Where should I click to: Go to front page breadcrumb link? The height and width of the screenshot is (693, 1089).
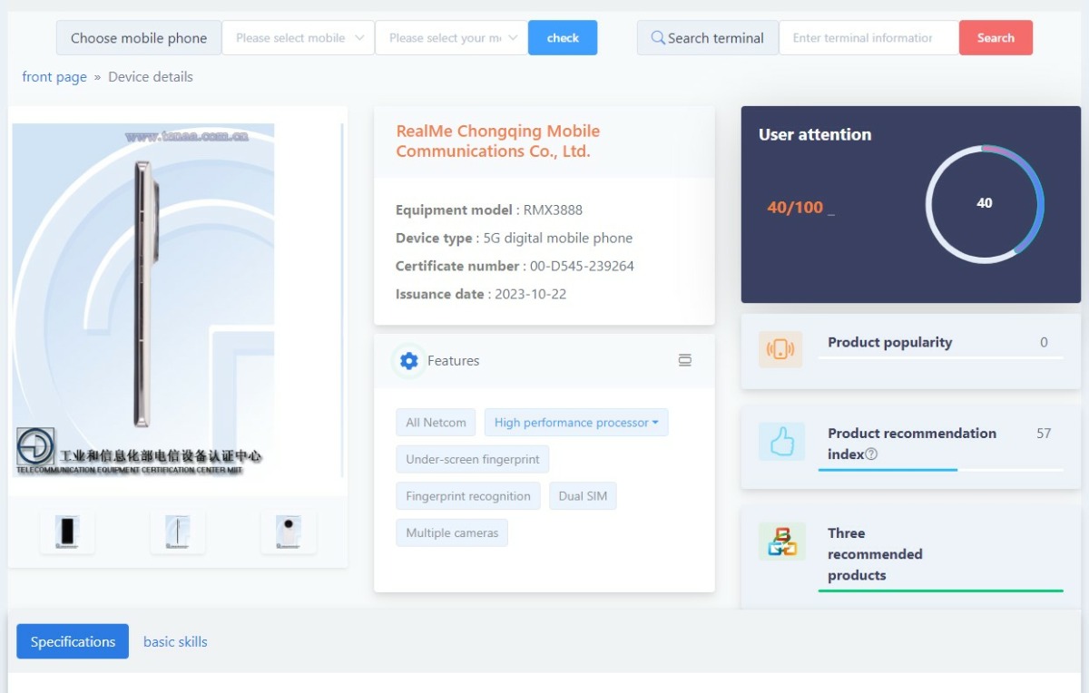tap(54, 77)
